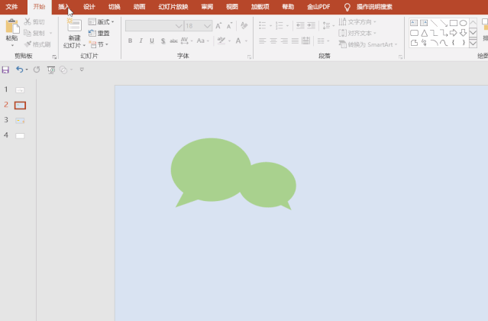
Task: Click the 操作说明搜索 search box
Action: [x=374, y=7]
